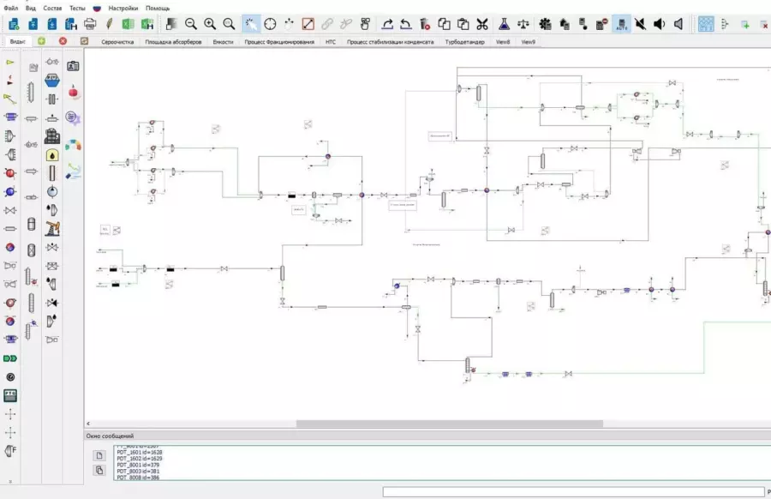Click the black speaker with sound icon
The image size is (771, 499).
coord(660,24)
